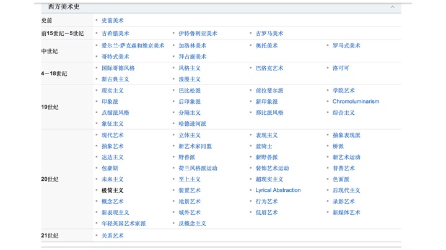
Task: Open the 象征主义 link
Action: tap(113, 123)
